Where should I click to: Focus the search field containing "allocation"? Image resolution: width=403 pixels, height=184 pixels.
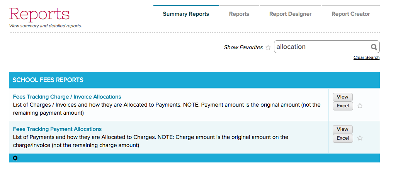pos(321,47)
